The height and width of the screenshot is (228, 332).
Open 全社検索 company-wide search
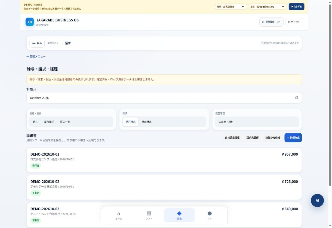(272, 22)
